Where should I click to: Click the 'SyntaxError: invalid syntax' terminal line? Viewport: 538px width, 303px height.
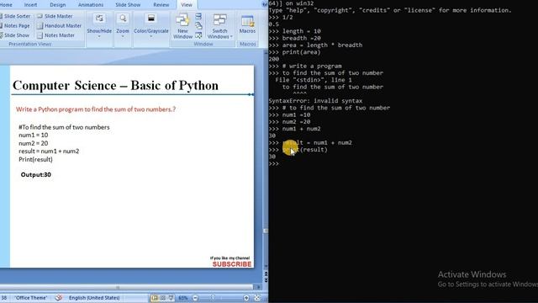[x=315, y=101]
